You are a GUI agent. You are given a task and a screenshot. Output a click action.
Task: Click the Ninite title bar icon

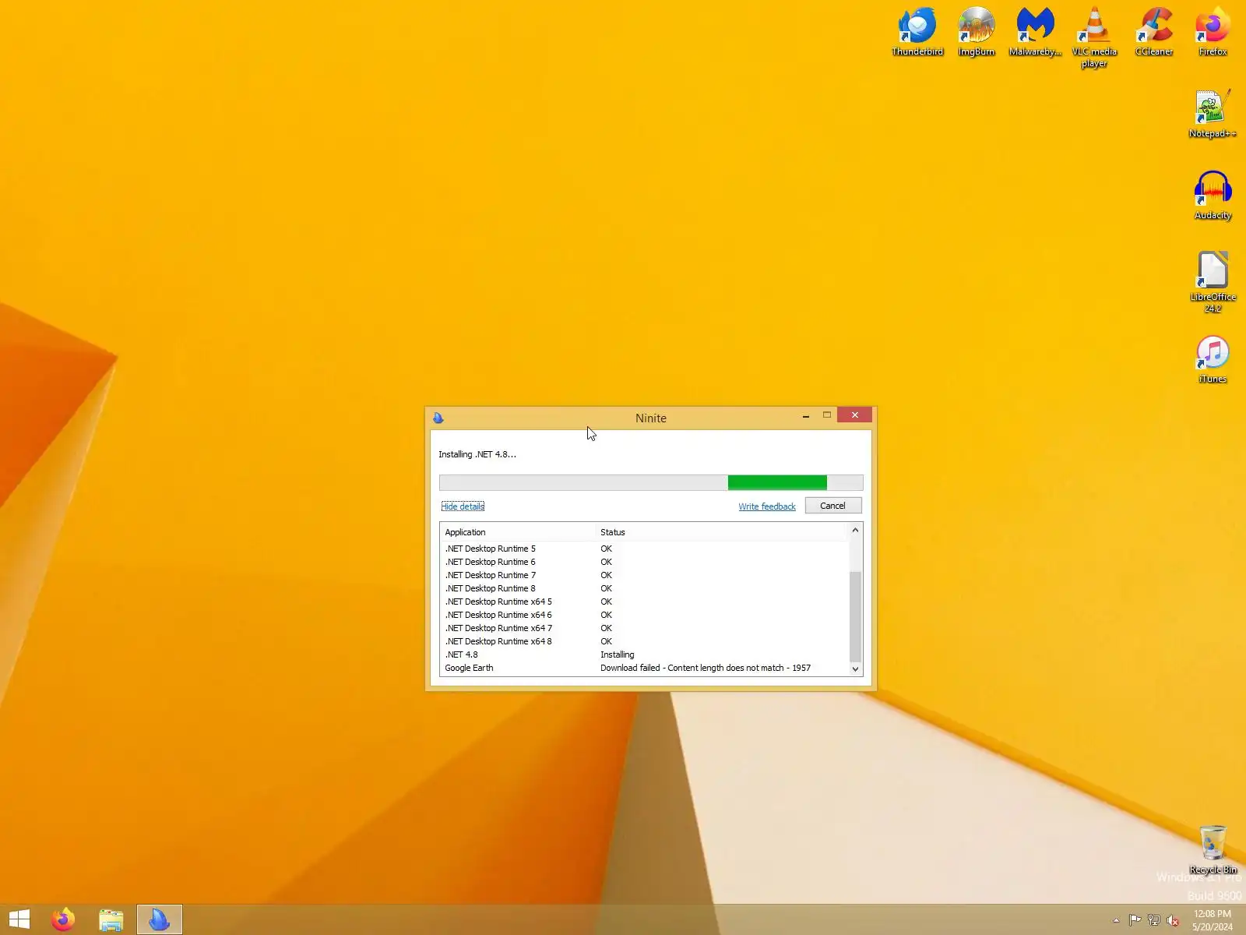click(438, 418)
